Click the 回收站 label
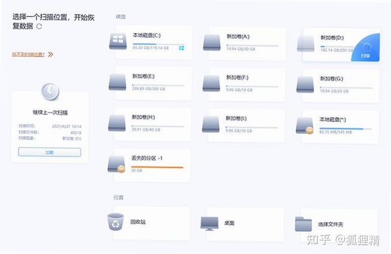This screenshot has width=391, height=254. (138, 222)
